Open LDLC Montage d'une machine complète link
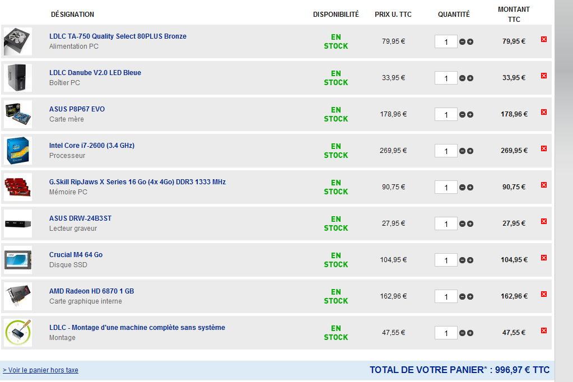Image resolution: width=573 pixels, height=382 pixels. tap(137, 328)
